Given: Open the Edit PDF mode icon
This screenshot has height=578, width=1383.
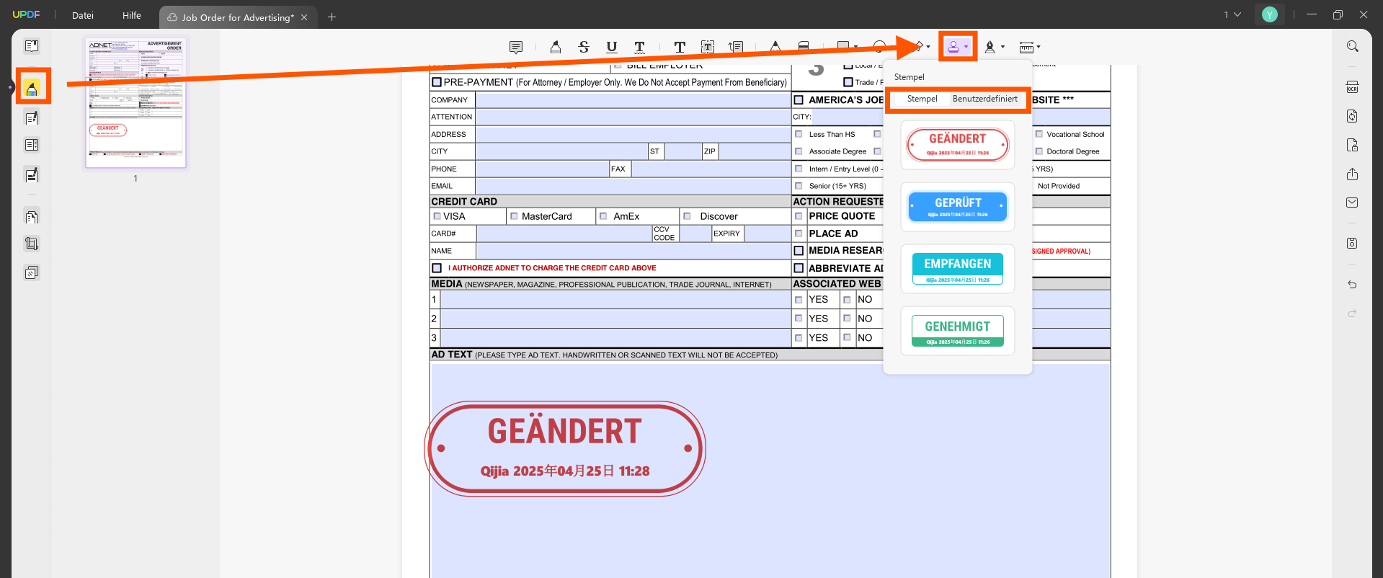Looking at the screenshot, I should point(32,117).
